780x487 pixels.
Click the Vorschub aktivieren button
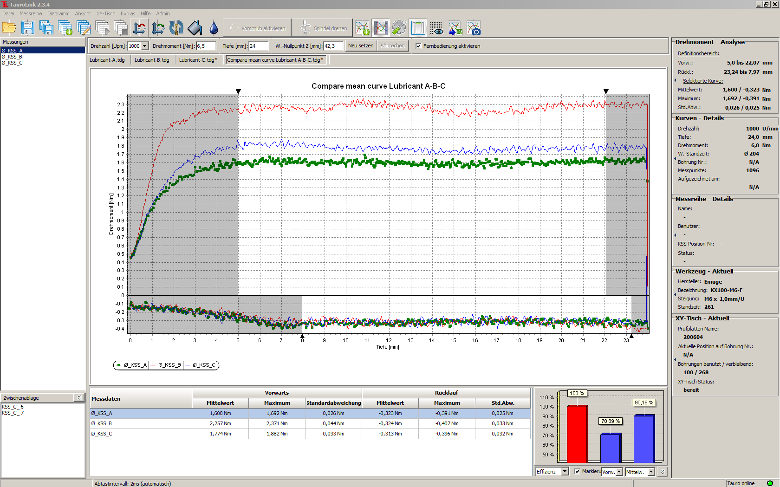257,28
